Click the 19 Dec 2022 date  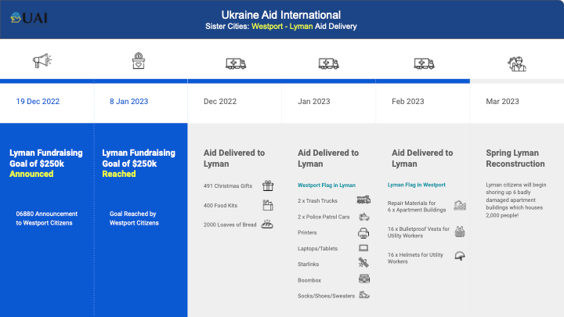click(38, 101)
